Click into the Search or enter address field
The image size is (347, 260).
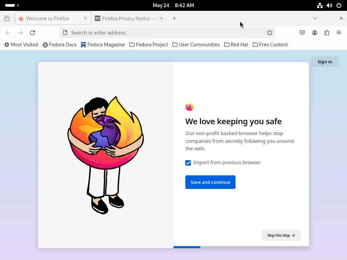[167, 33]
